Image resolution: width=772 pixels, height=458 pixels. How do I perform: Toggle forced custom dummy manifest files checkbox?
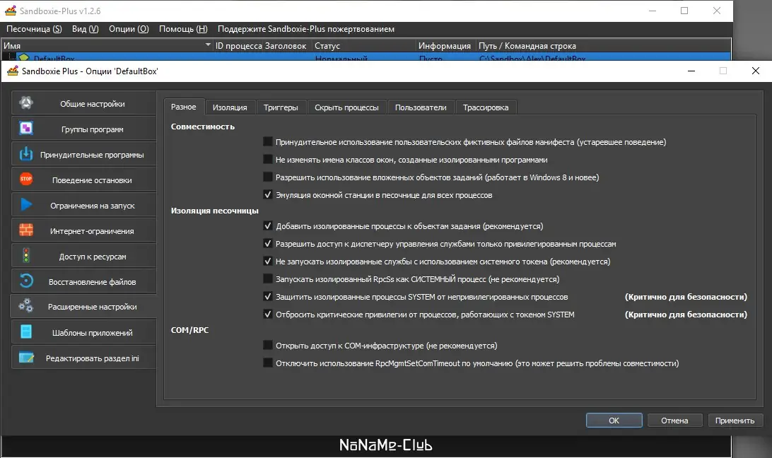click(x=268, y=142)
